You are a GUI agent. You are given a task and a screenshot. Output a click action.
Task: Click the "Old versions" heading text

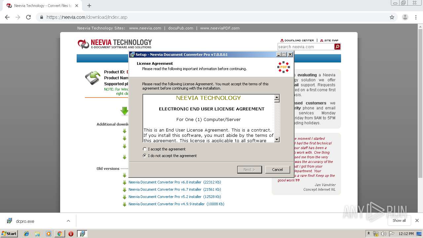(108, 169)
